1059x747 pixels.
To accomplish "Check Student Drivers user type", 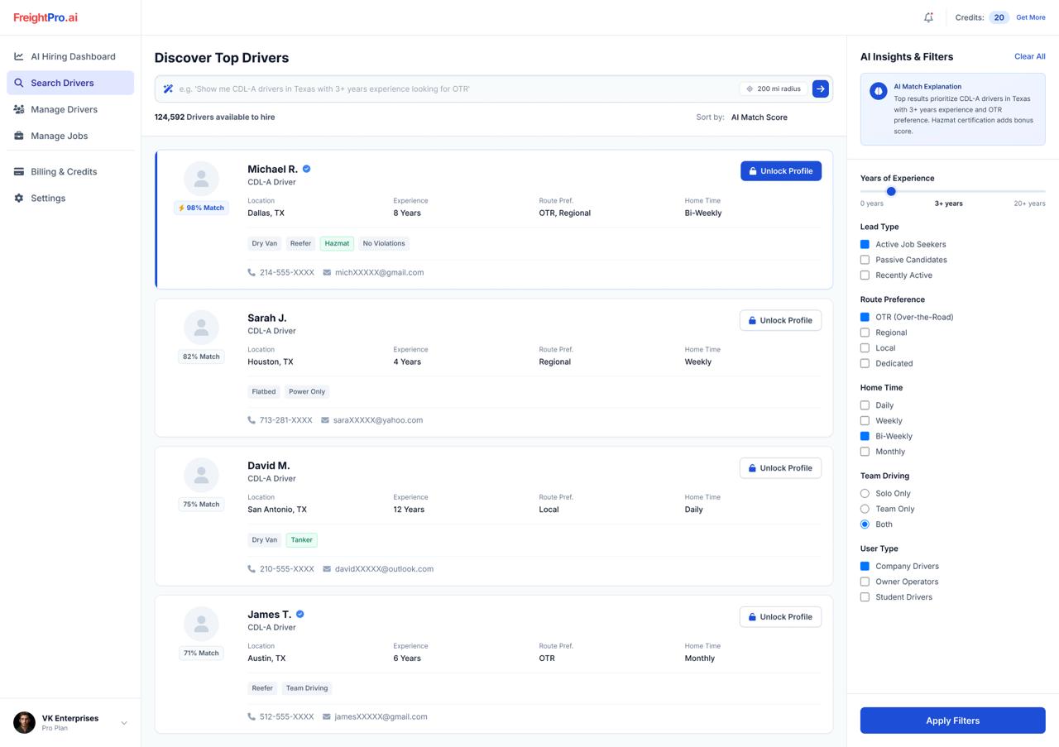I will point(865,597).
